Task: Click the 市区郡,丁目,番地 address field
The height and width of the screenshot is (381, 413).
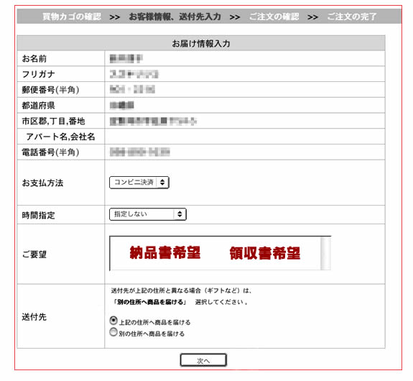Action: coord(245,121)
